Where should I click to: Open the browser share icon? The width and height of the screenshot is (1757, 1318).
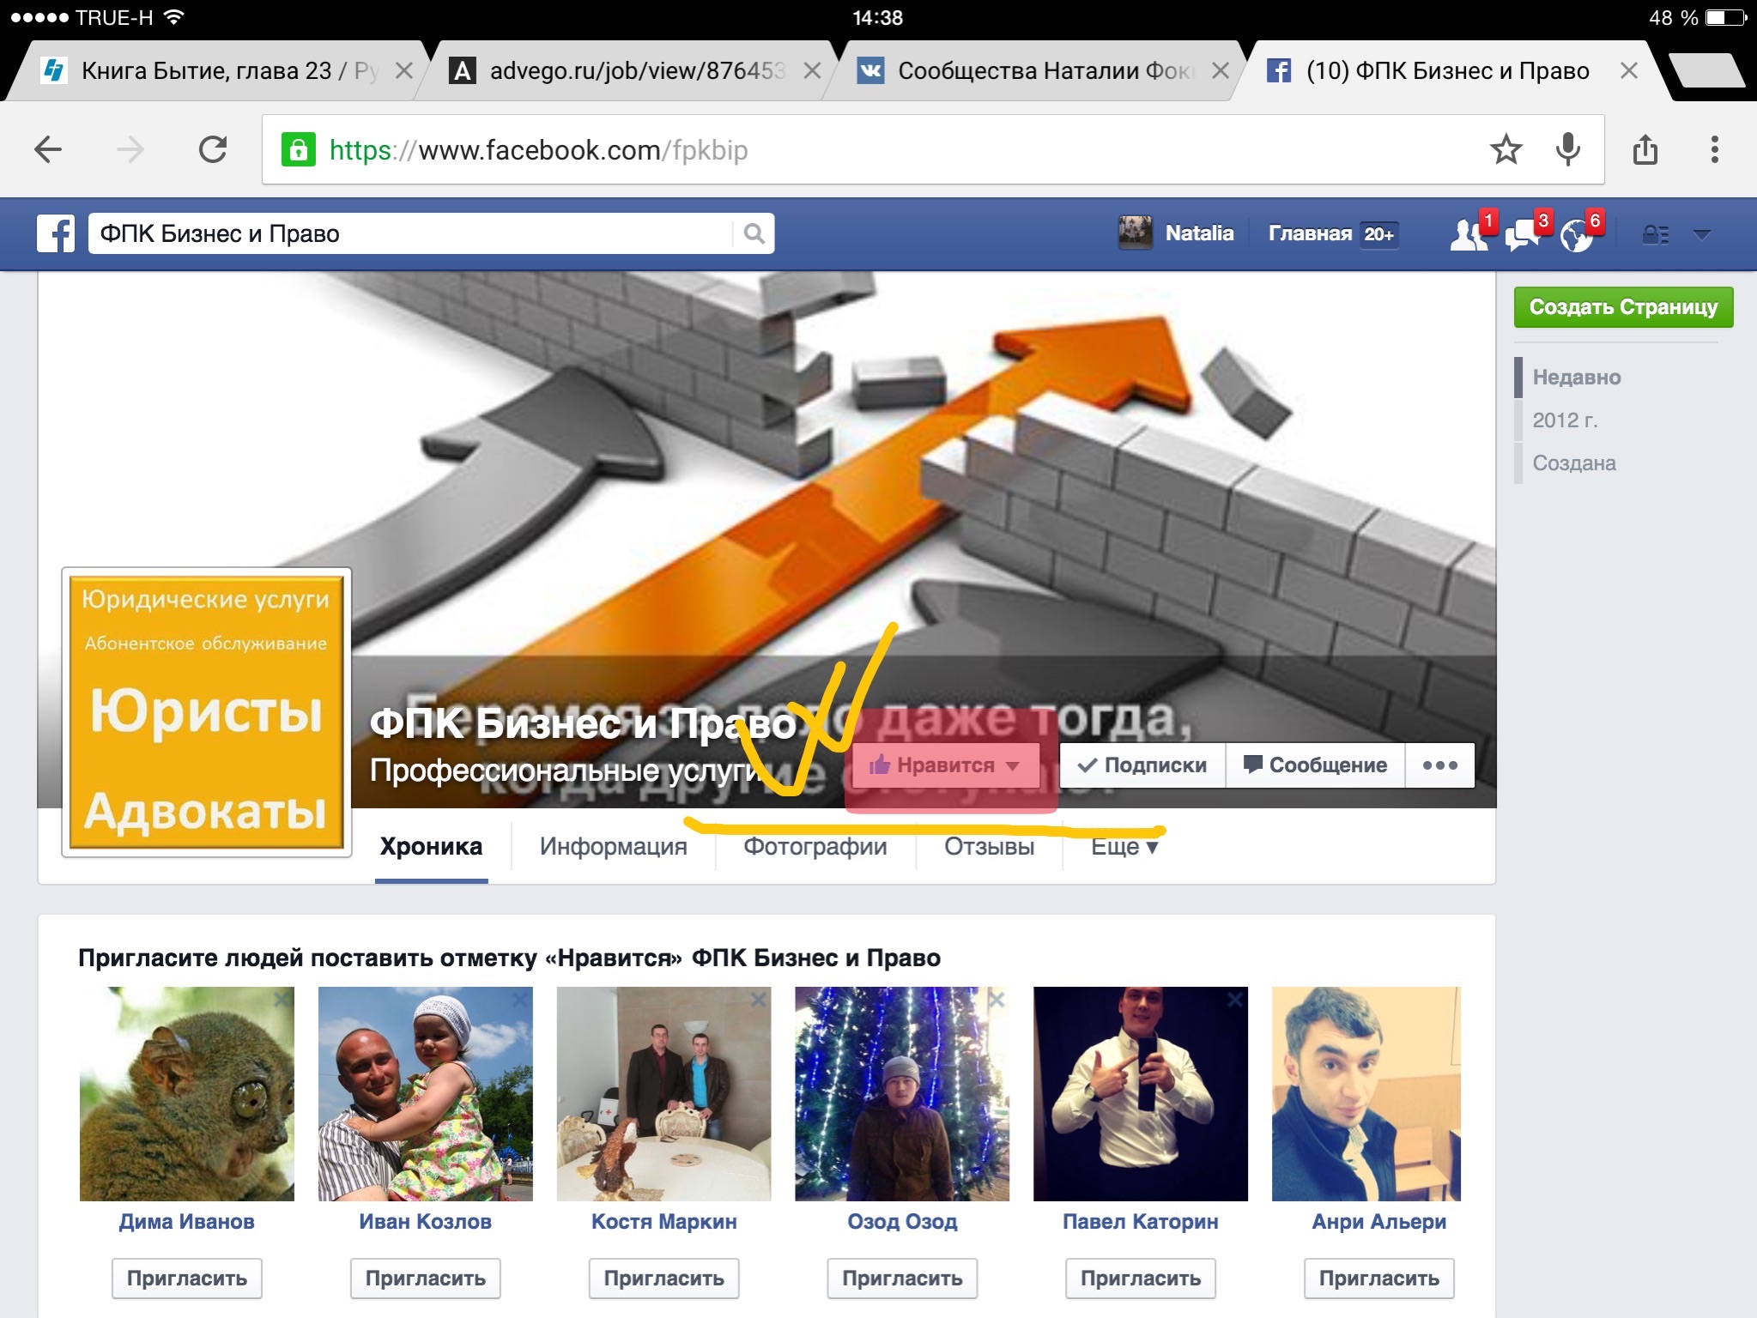[1645, 149]
